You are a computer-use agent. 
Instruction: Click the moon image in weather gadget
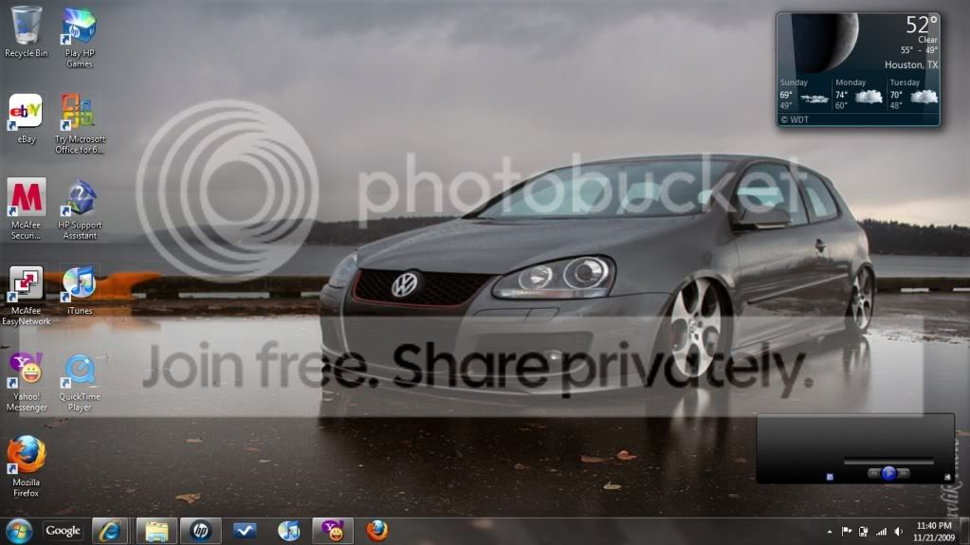(825, 42)
